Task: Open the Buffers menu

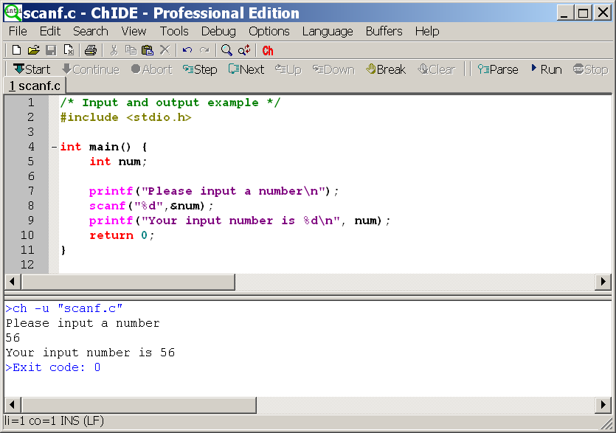Action: 384,31
